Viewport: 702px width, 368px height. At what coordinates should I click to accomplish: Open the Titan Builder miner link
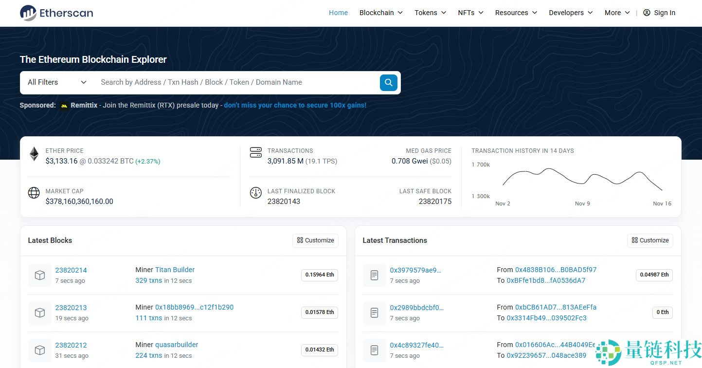coord(175,270)
